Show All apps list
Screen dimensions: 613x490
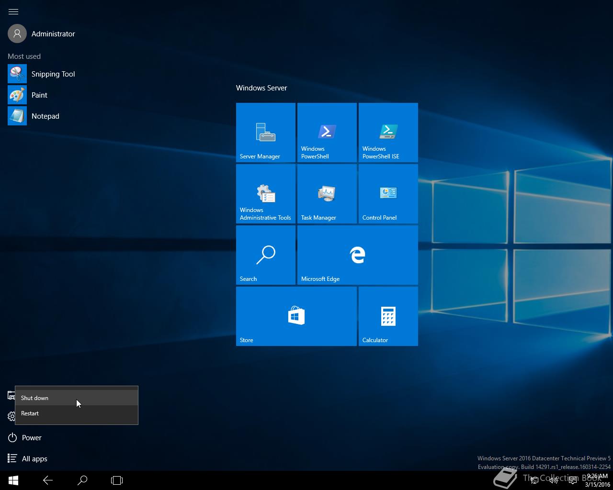(x=28, y=458)
